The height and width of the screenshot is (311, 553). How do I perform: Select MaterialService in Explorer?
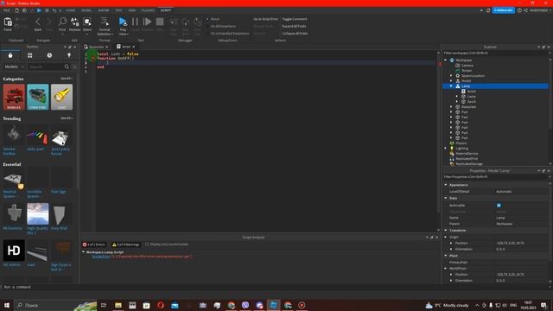point(467,154)
